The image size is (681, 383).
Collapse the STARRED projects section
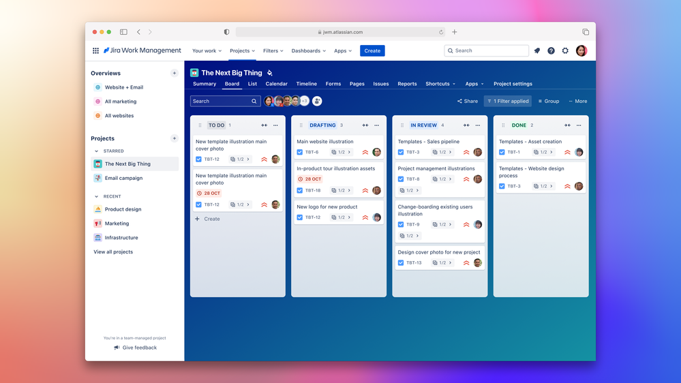click(x=96, y=151)
